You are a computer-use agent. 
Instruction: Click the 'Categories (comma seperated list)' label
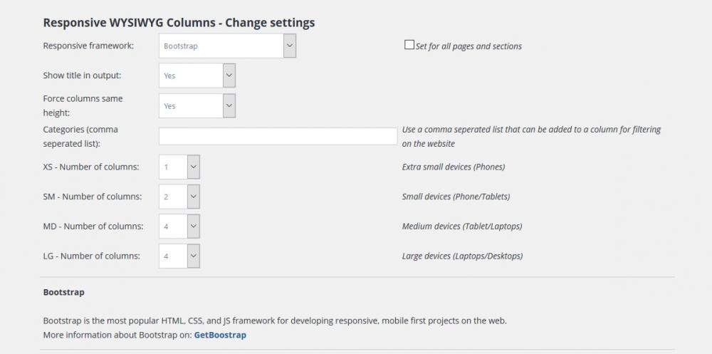[80, 136]
